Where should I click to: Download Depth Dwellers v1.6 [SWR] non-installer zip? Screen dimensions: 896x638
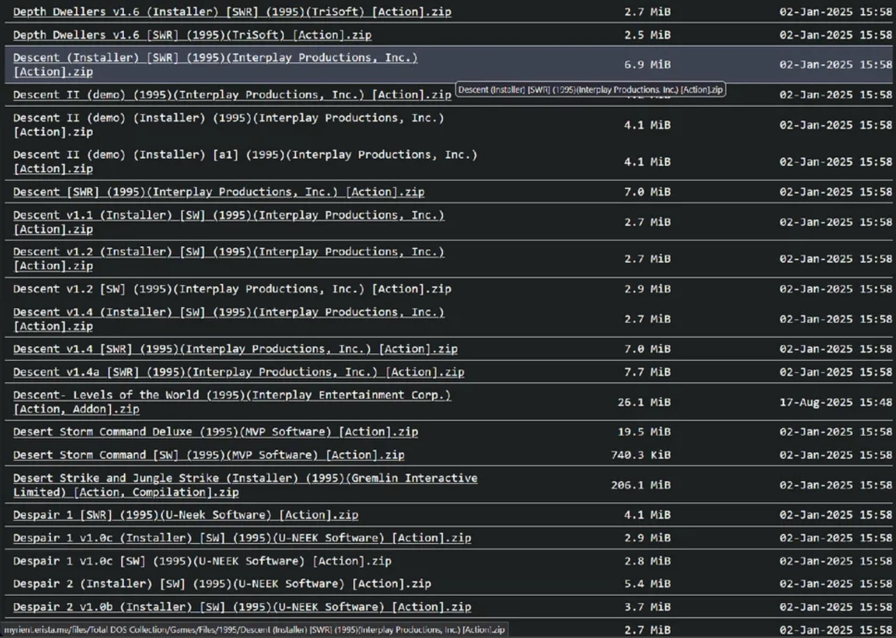[192, 35]
